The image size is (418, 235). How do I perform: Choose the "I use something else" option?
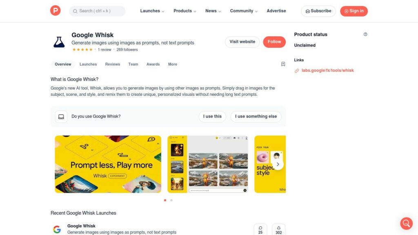tap(256, 116)
